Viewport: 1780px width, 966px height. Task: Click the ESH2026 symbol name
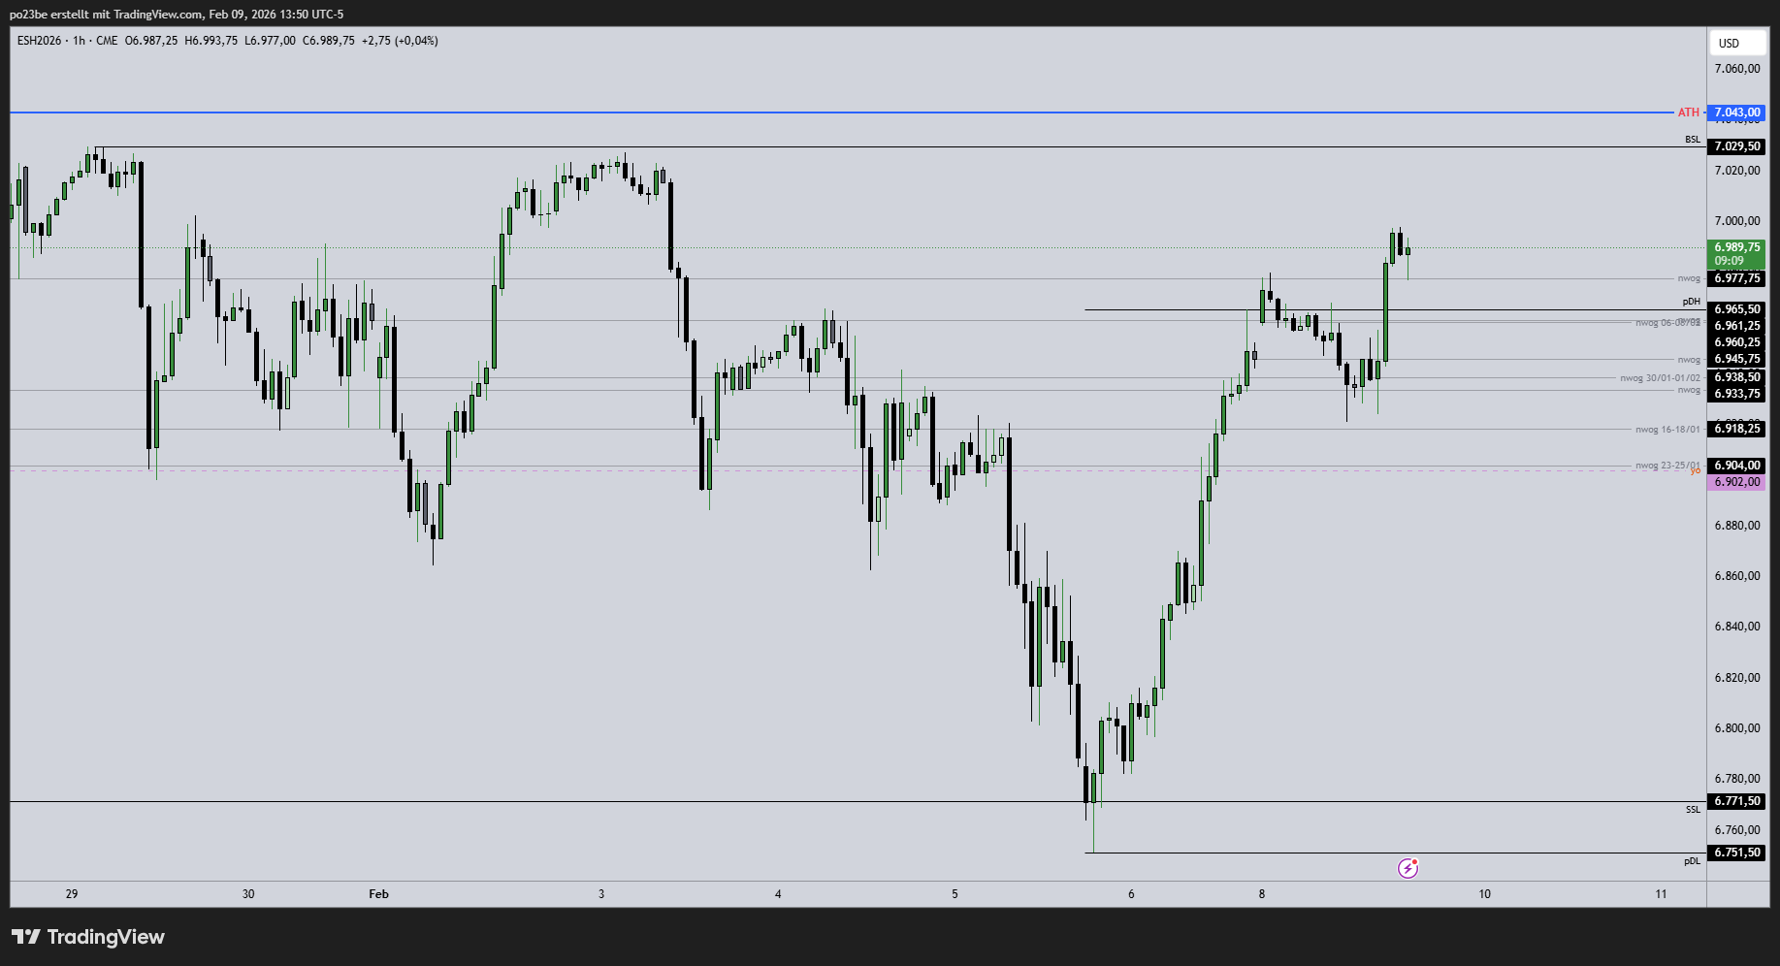39,41
